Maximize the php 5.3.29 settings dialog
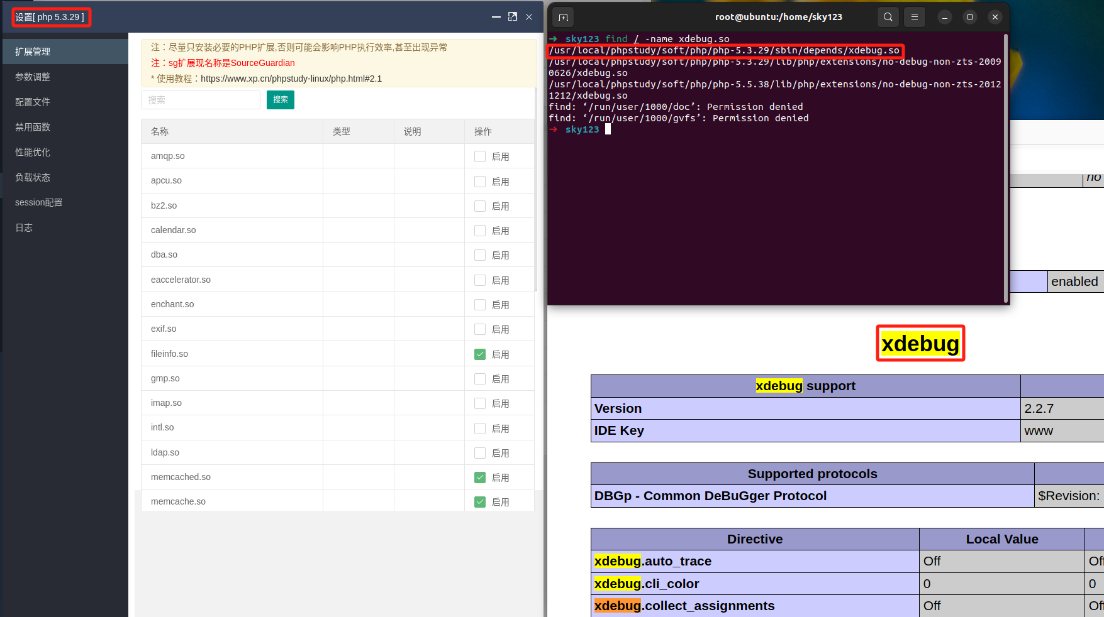Screen dimensions: 1104x617 tap(513, 17)
